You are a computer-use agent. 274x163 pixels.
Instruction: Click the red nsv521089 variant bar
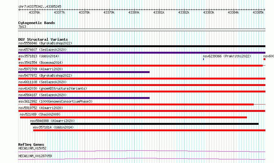coord(133,117)
